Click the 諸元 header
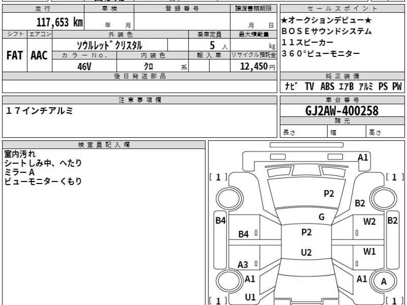The height and width of the screenshot is (305, 407). tap(342, 121)
